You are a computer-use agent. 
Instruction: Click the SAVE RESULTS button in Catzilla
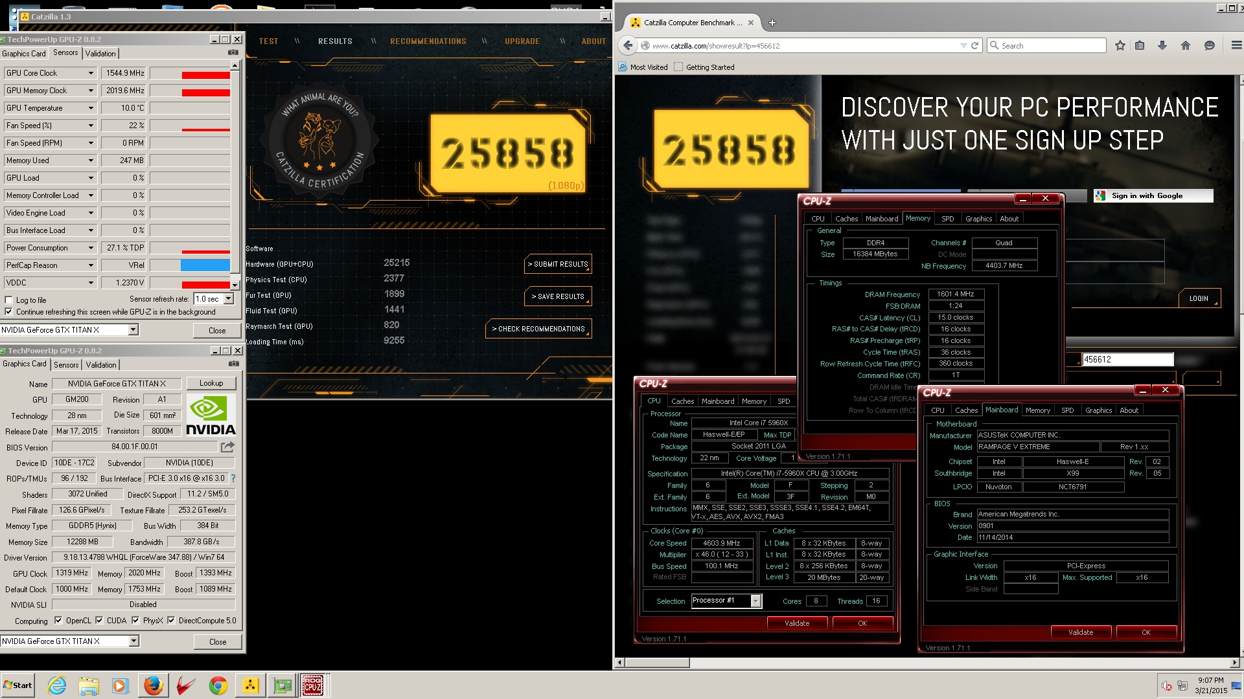[558, 296]
